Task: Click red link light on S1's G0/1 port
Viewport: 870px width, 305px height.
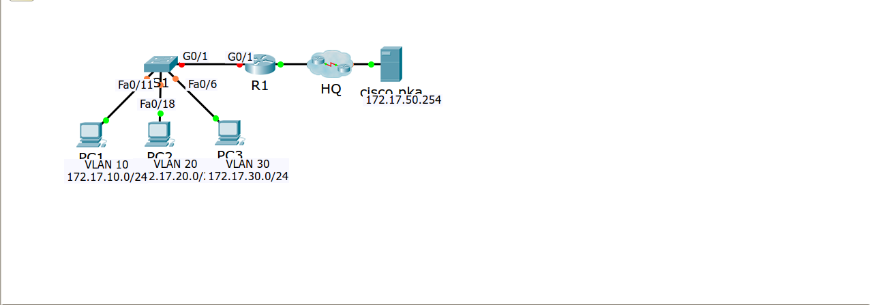Action: tap(181, 65)
